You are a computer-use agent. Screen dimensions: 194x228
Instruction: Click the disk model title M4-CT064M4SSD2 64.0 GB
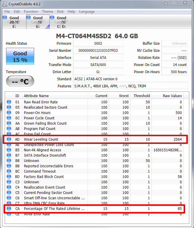coord(97,36)
